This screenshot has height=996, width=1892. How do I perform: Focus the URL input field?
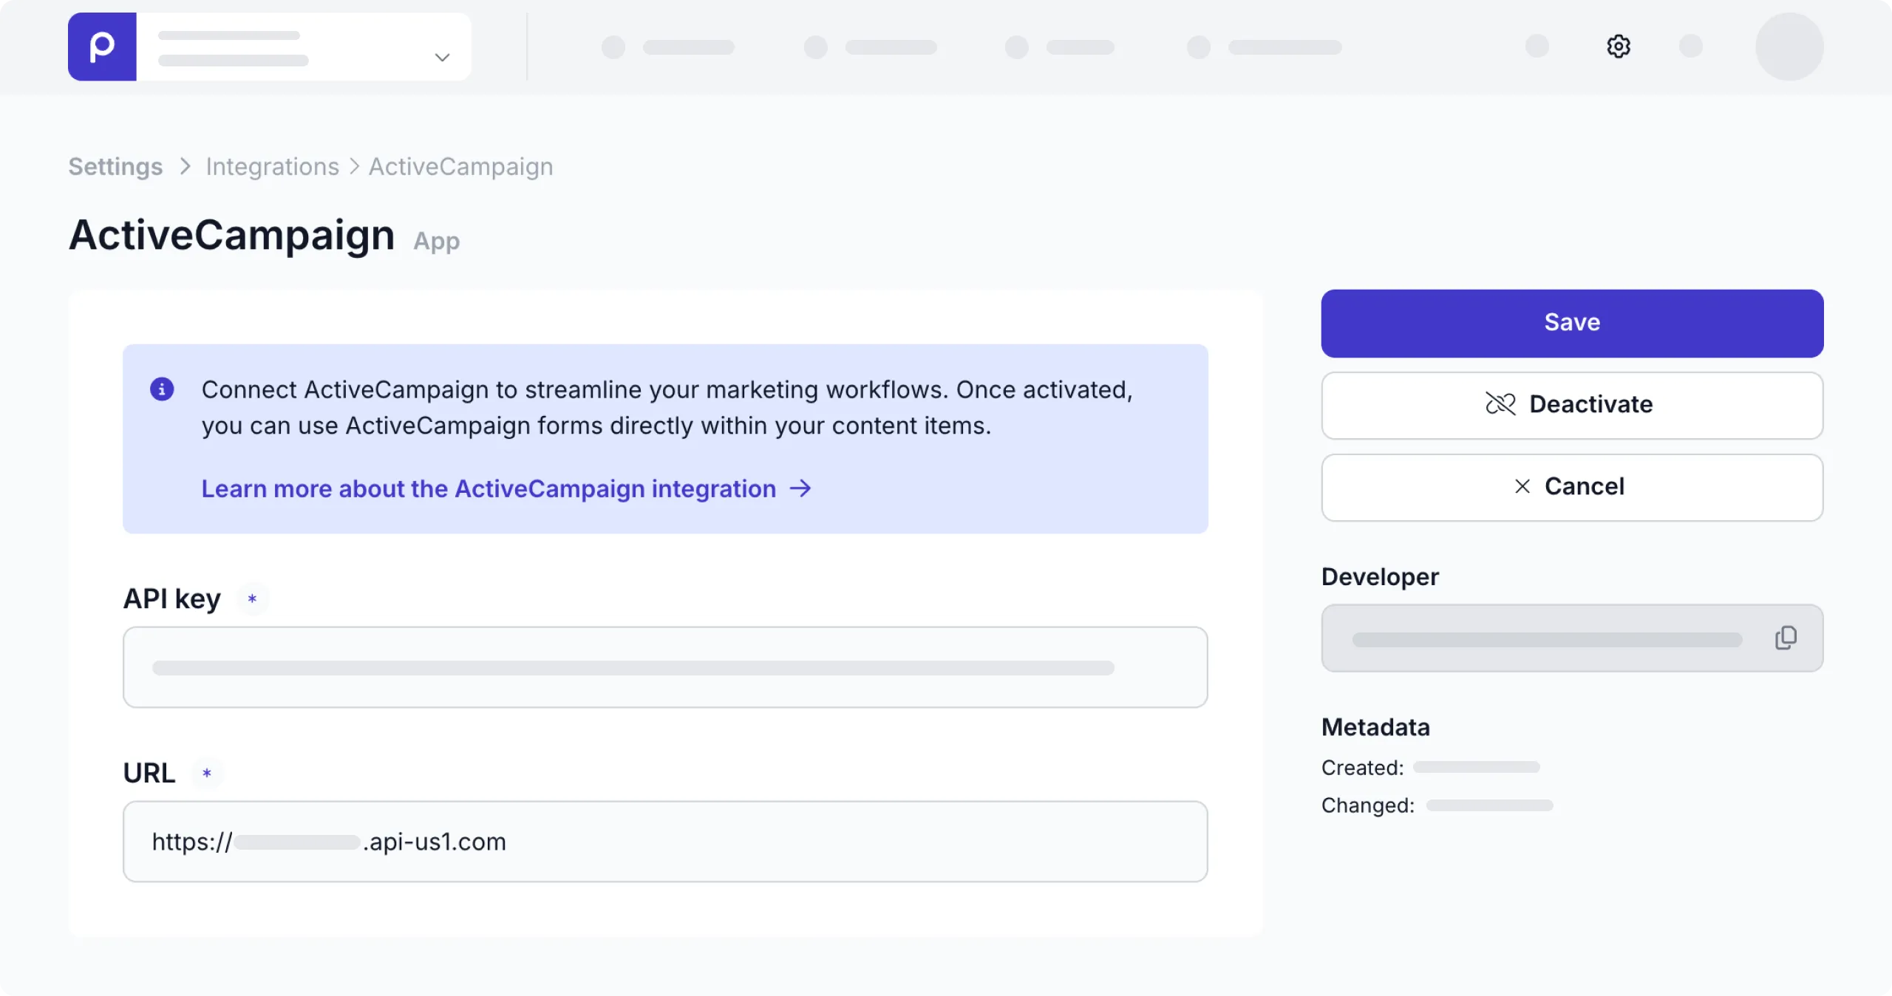pyautogui.click(x=665, y=842)
